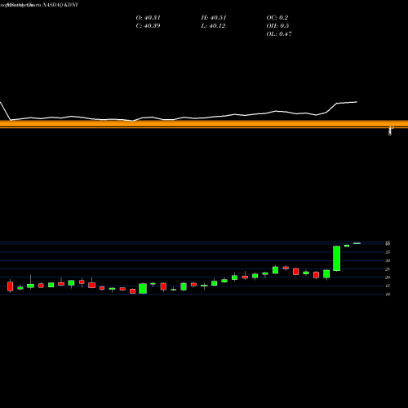
Task: Click the '30' price axis label
Action: (x=388, y=260)
